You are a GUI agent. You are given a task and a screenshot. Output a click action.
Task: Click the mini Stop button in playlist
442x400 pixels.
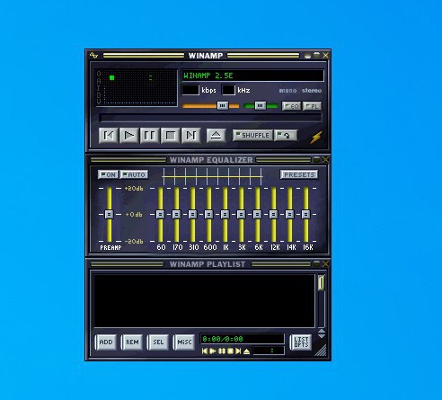click(x=230, y=351)
